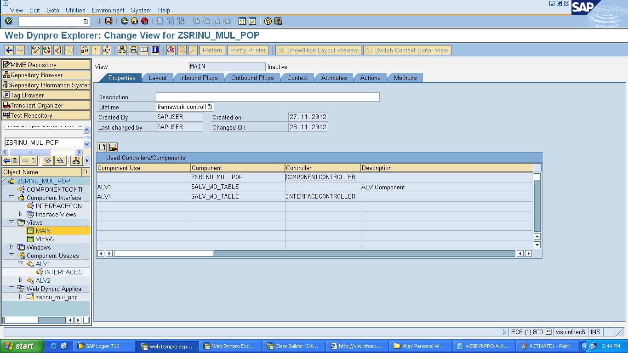This screenshot has height=353, width=628.
Task: Click the yellow Exit up-arrow icon
Action: coord(135,21)
